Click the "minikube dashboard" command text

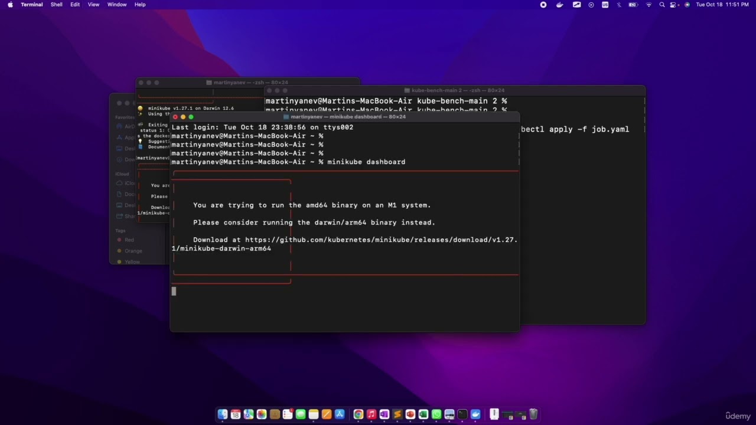(x=366, y=162)
